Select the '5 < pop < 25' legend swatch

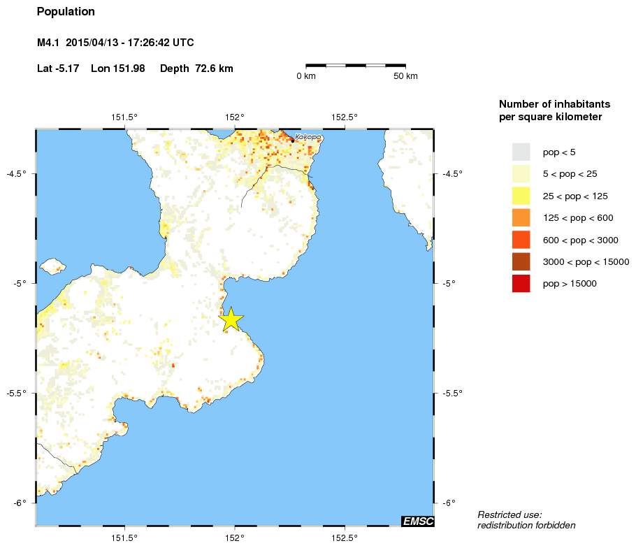(521, 174)
